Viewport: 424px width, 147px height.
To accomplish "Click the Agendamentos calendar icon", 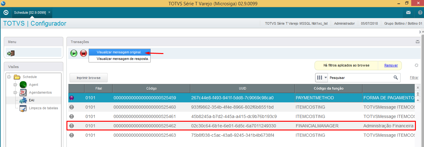I will (23, 92).
